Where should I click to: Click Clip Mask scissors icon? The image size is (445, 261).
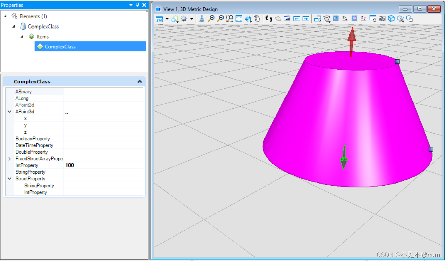coord(400,19)
